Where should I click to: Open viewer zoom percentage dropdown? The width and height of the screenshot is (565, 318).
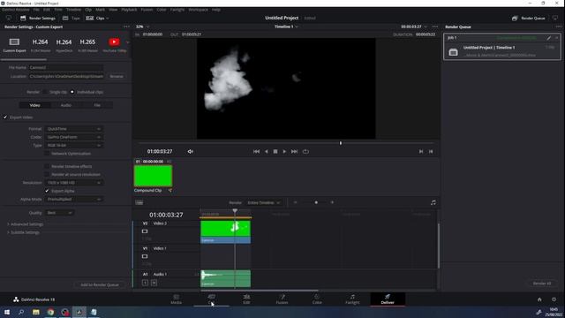142,26
